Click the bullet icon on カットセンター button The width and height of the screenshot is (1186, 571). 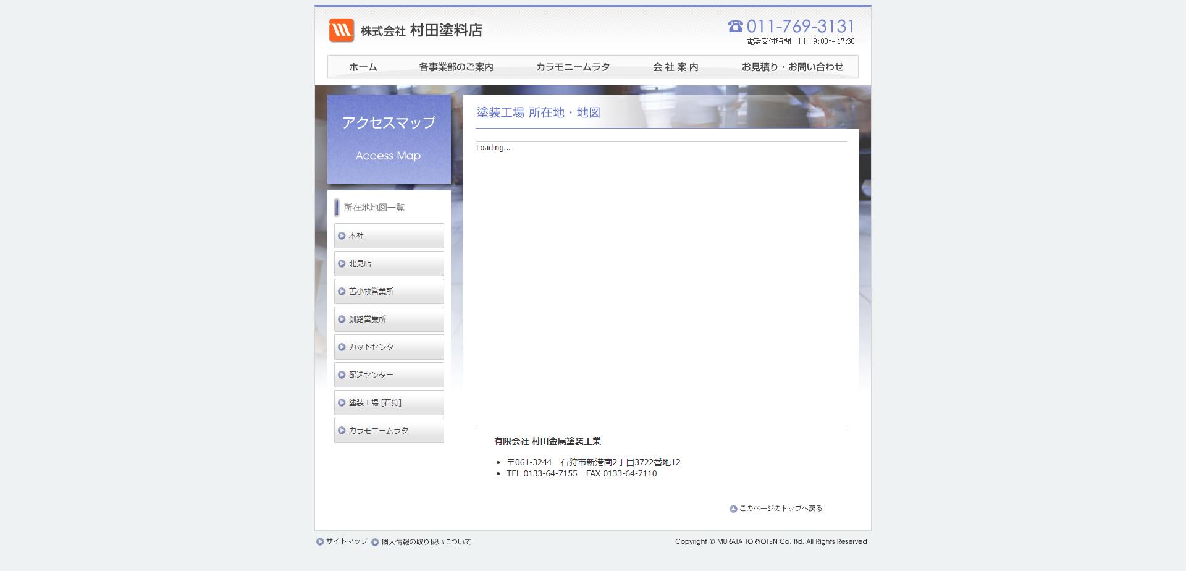342,347
